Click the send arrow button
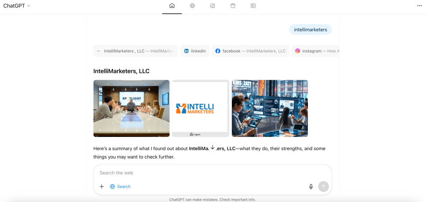The height and width of the screenshot is (202, 427). [323, 187]
